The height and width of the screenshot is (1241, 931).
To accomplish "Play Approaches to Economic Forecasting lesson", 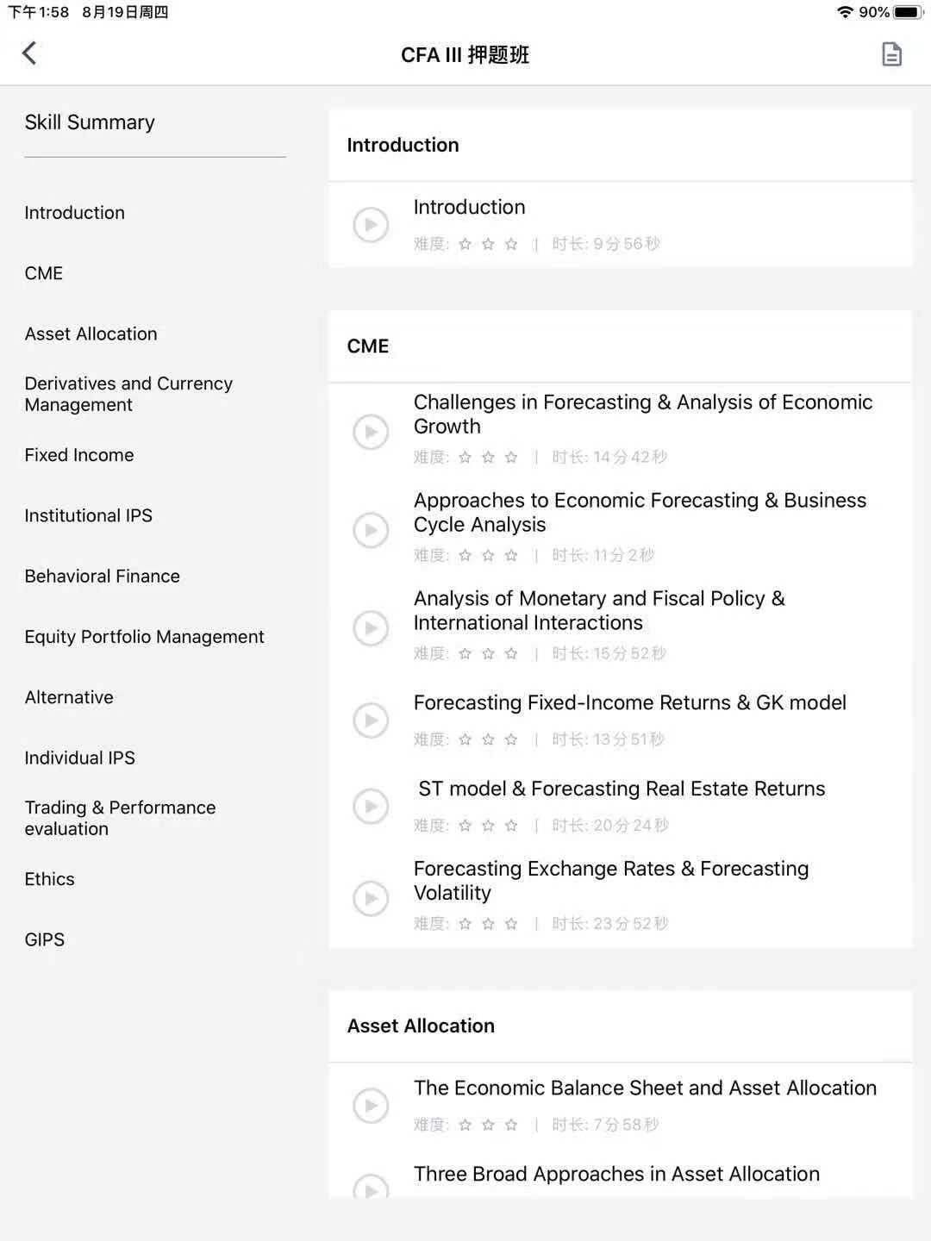I will [371, 530].
